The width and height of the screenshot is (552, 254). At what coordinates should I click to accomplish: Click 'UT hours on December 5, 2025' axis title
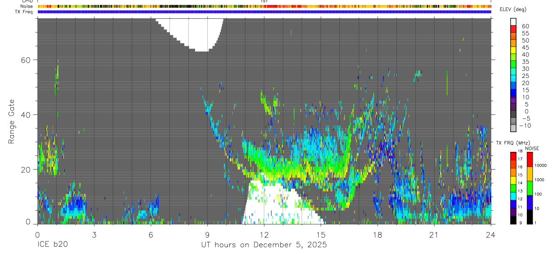(264, 245)
